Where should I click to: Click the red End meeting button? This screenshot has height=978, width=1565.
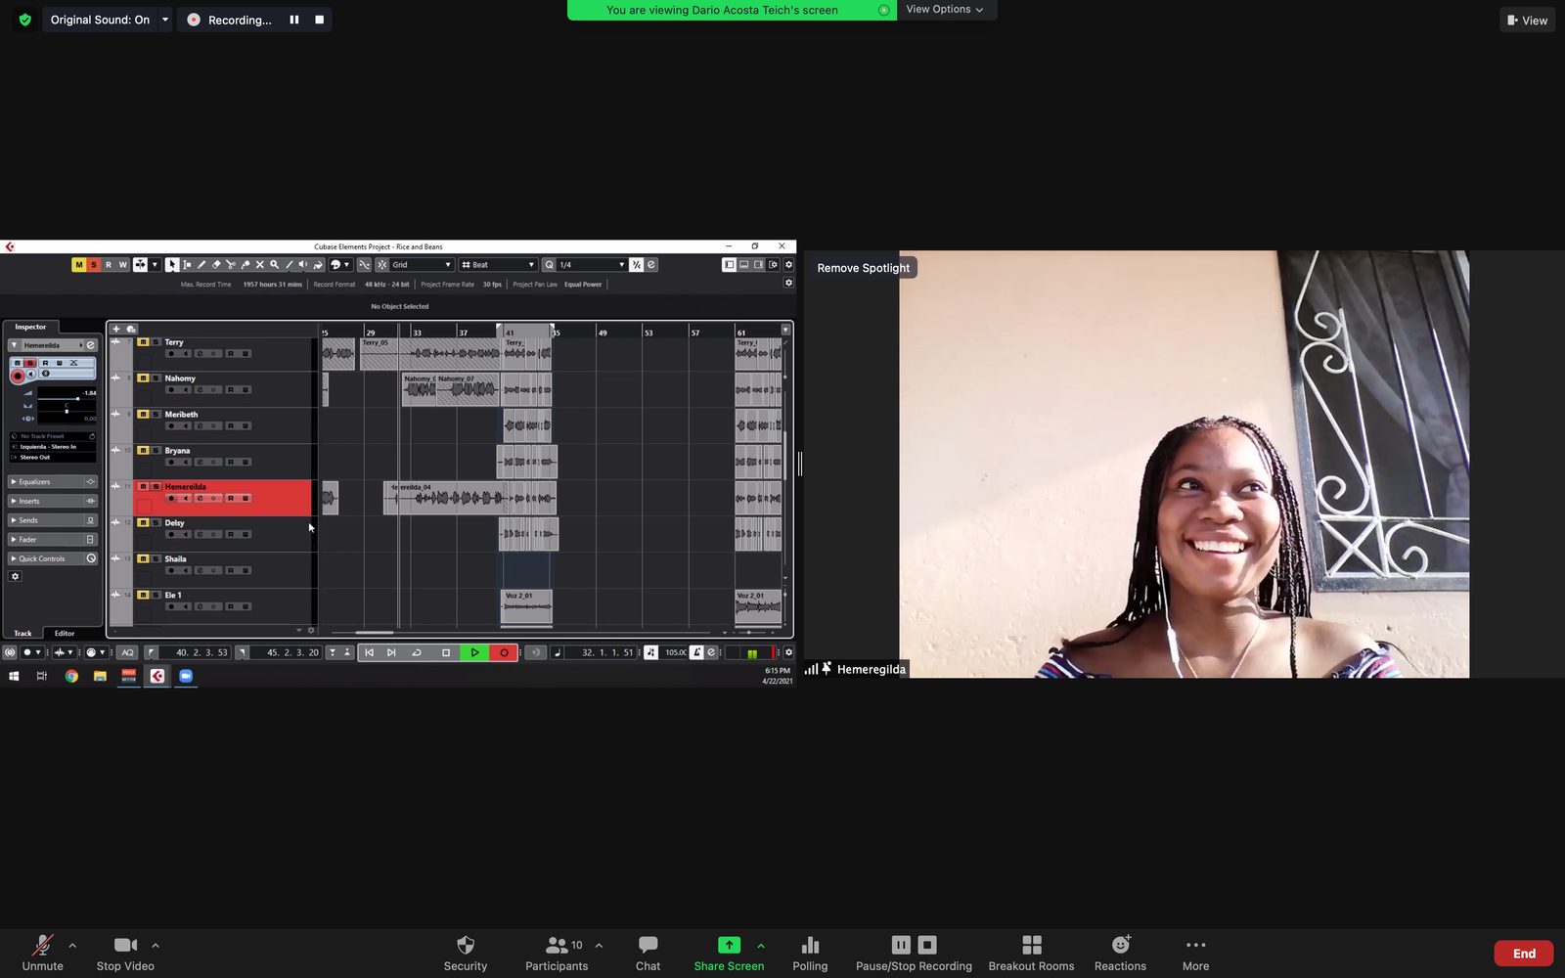click(1523, 954)
